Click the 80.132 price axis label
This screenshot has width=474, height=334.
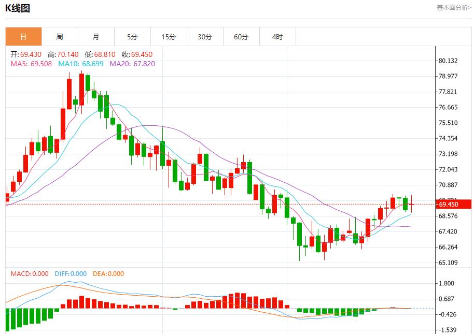[x=448, y=61]
